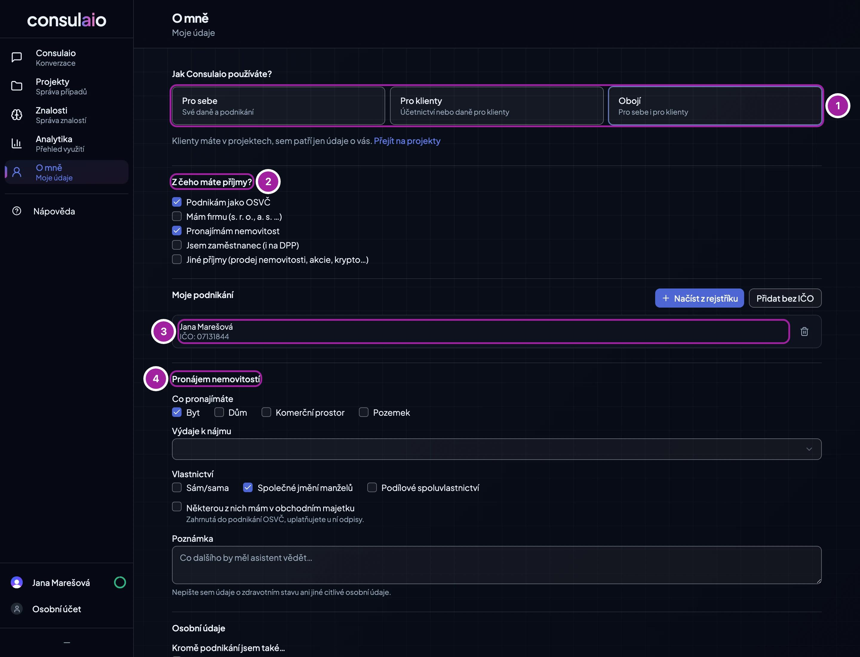
Task: Select the Analytika bar chart icon
Action: [x=16, y=144]
